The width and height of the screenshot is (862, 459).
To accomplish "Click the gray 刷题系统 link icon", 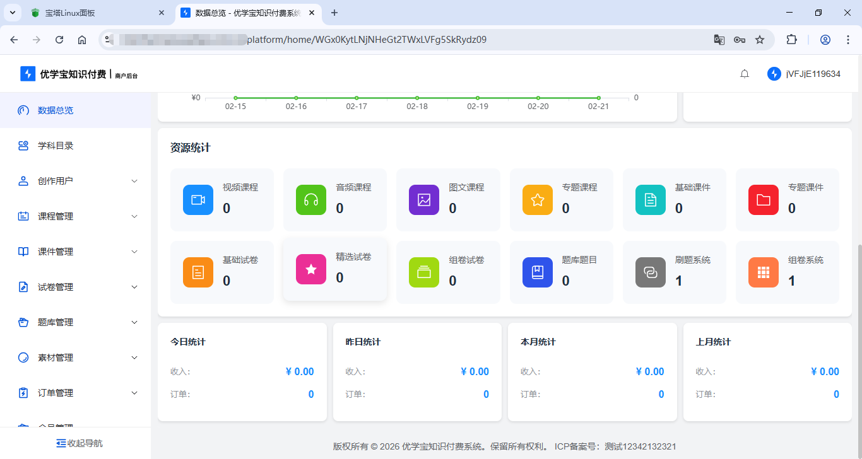I will (650, 272).
